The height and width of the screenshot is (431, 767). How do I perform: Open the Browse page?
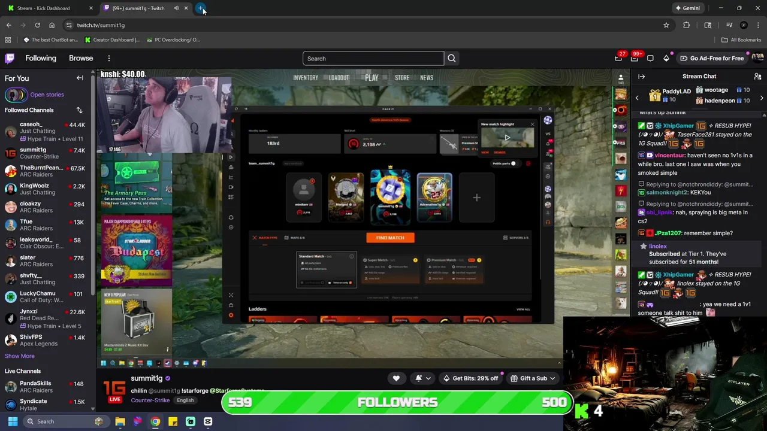tap(81, 58)
